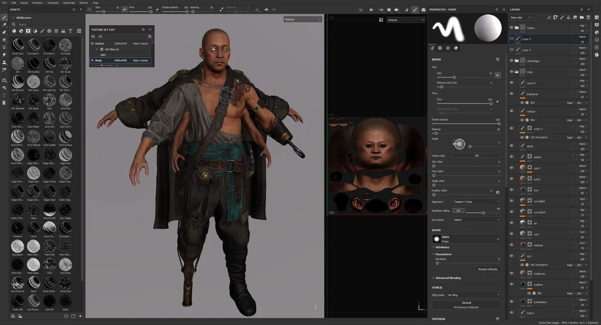This screenshot has height=325, width=601.
Task: Adjust the Stroke opacity slider in properties
Action: click(466, 124)
